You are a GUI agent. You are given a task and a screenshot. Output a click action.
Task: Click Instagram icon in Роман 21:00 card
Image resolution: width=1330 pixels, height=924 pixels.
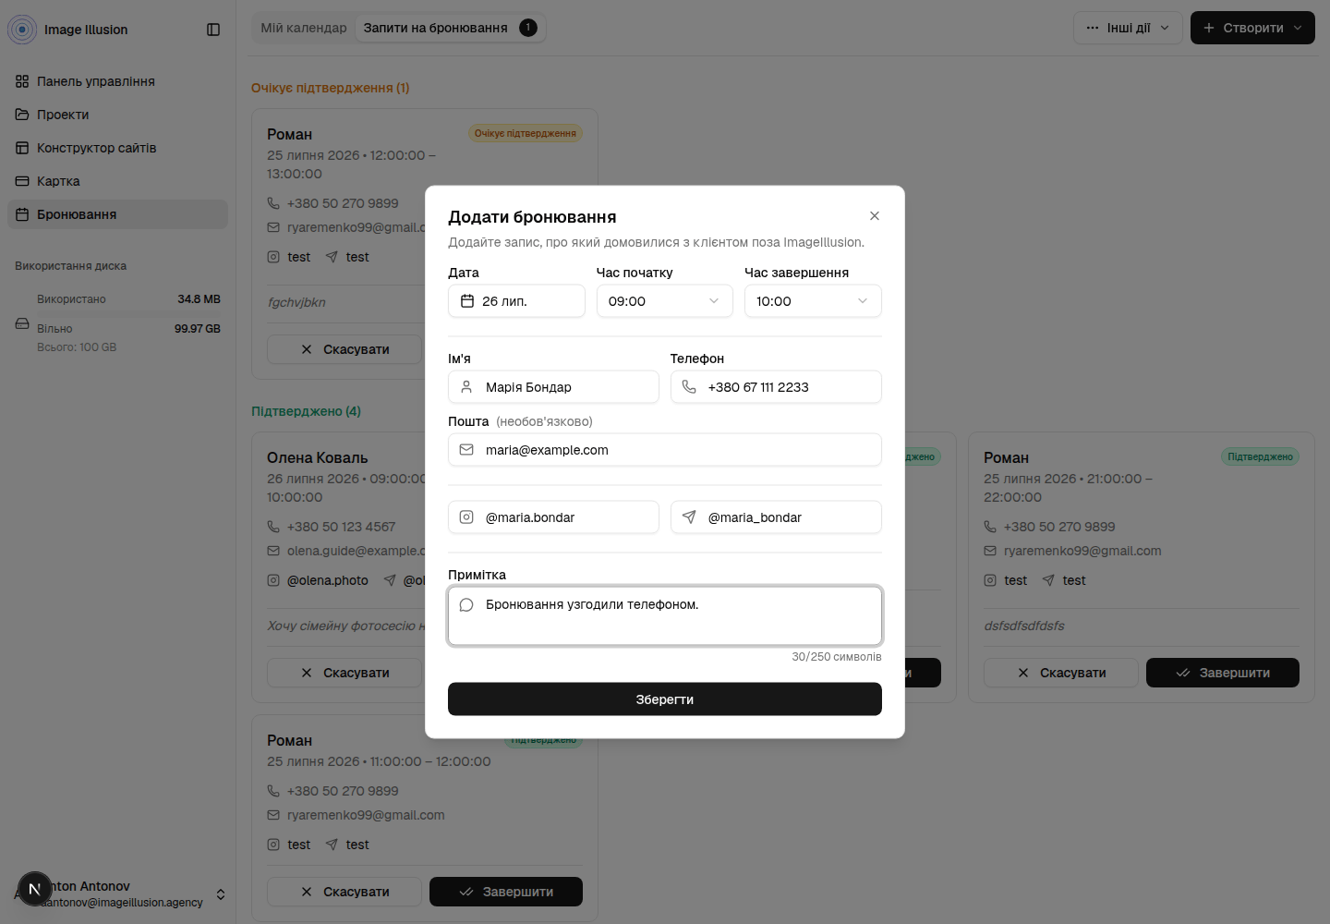[990, 580]
